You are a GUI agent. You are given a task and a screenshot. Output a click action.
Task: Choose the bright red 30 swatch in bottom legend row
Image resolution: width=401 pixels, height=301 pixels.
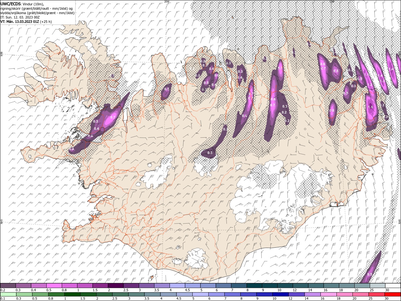click(393, 294)
